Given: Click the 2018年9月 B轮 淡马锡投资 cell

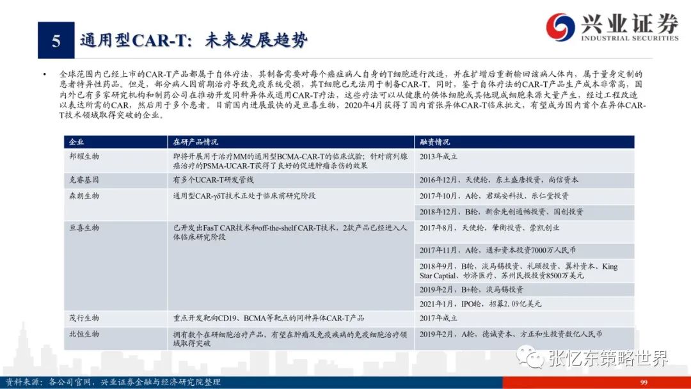Looking at the screenshot, I should point(525,271).
